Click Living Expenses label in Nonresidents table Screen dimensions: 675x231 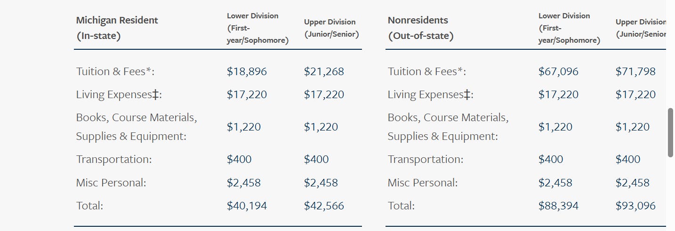point(431,95)
